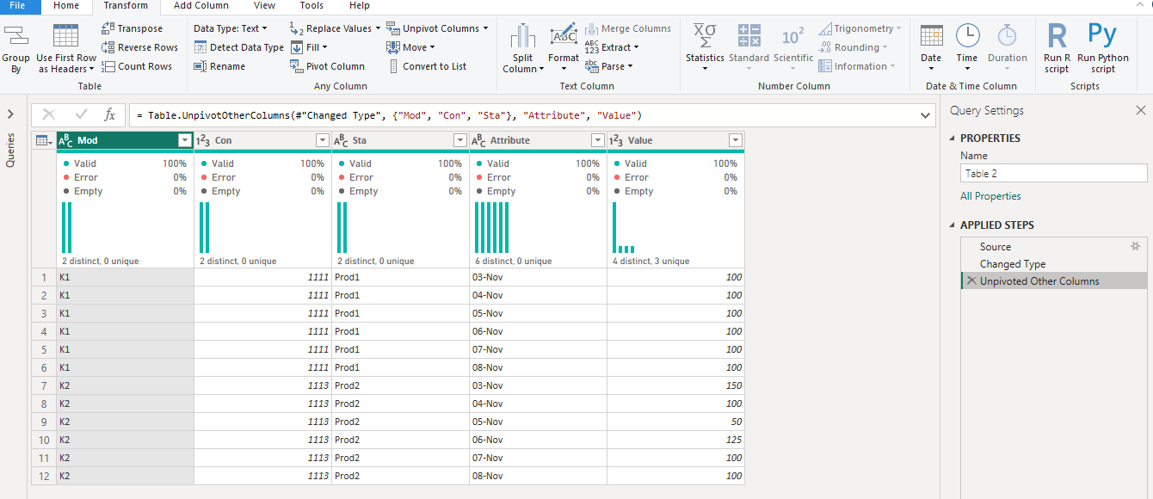Open the Trigonometry dropdown
The image size is (1153, 499).
(x=861, y=28)
